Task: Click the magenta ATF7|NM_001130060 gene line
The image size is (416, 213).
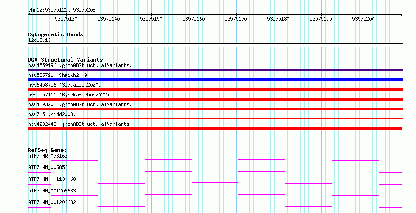Action: (x=215, y=183)
